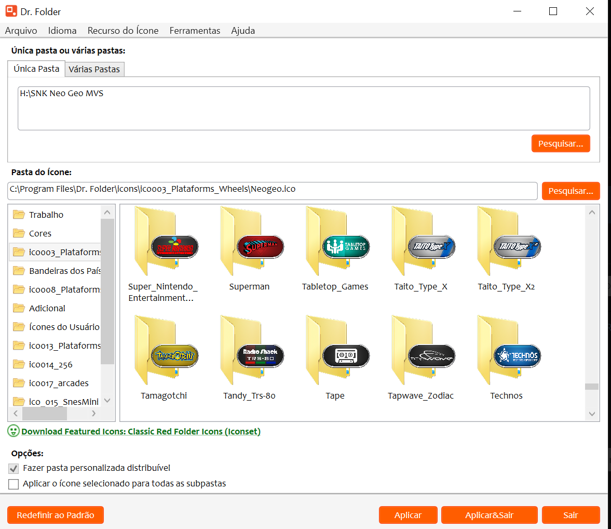The width and height of the screenshot is (611, 529).
Task: Click the folder icon beside ico014_256
Action: point(19,364)
